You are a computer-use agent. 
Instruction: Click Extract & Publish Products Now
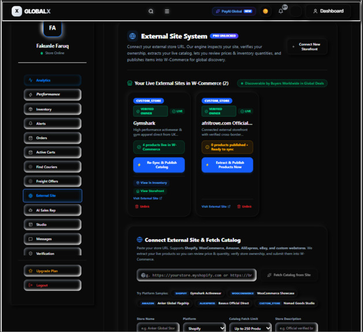click(227, 165)
